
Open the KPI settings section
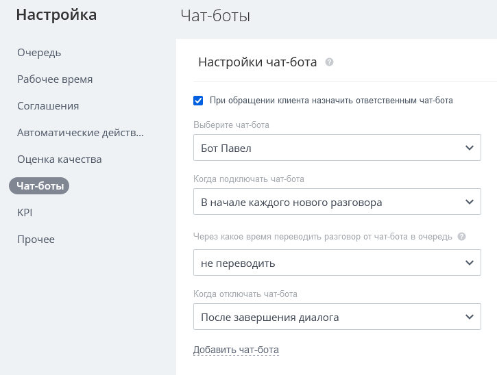[x=25, y=213]
